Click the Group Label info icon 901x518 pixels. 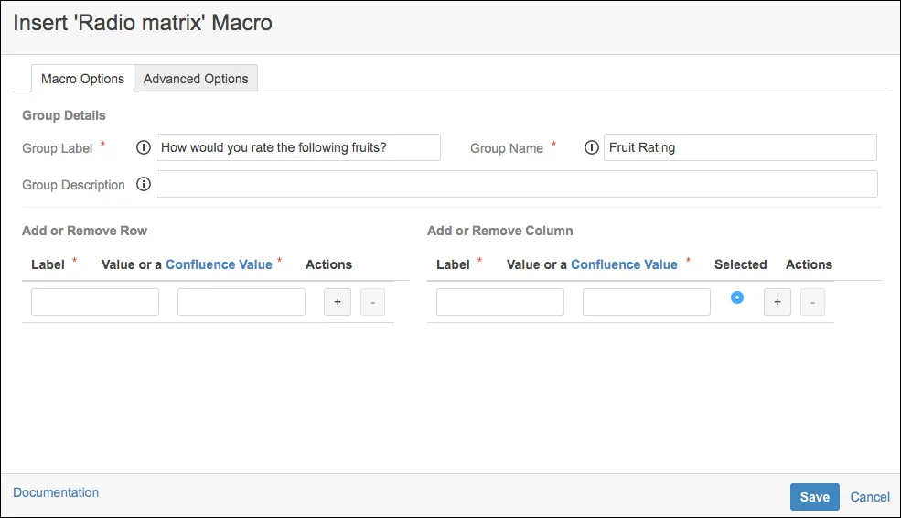point(143,147)
